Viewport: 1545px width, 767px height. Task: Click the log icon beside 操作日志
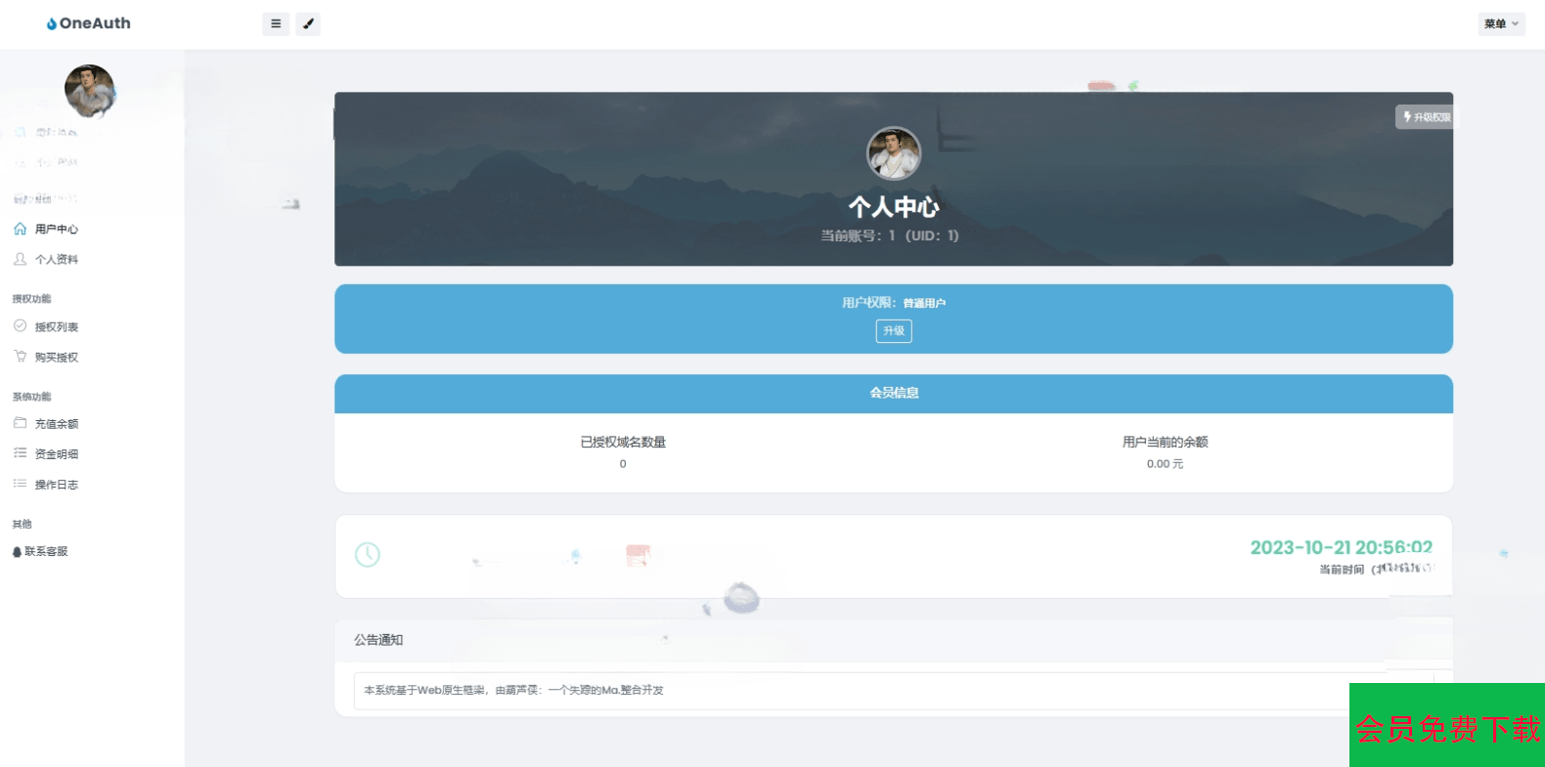[20, 484]
